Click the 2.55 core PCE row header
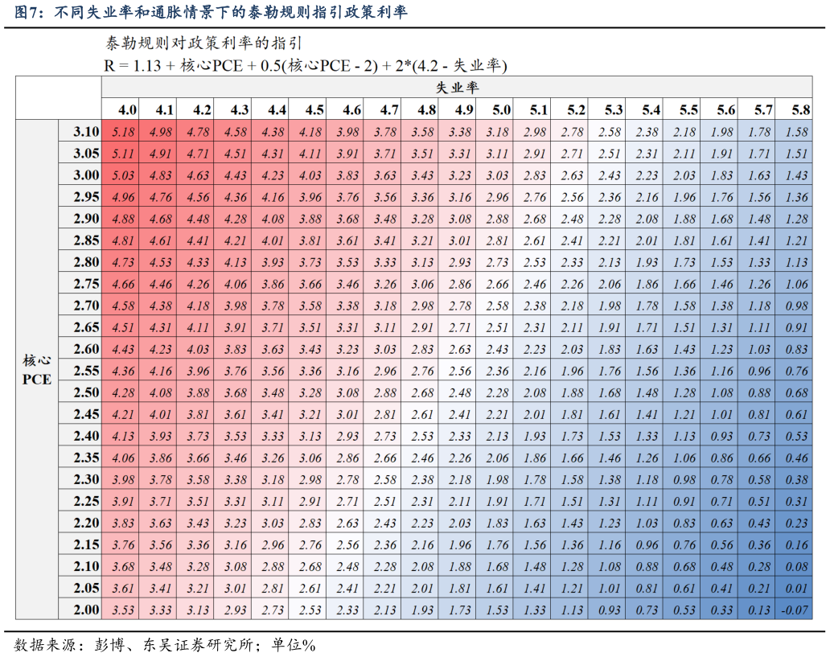The image size is (830, 657). click(x=86, y=371)
